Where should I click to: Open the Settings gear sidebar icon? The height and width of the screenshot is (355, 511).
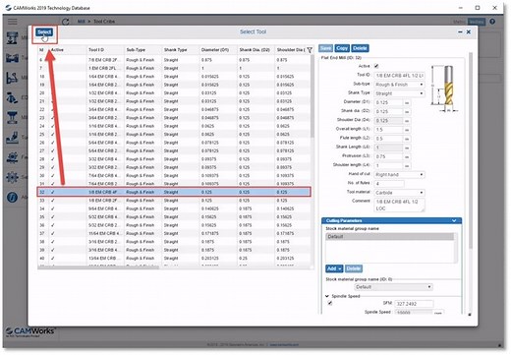pos(13,177)
